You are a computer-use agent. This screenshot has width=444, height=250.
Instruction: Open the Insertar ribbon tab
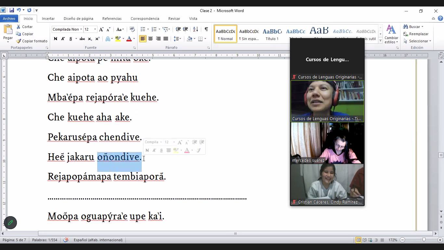click(48, 19)
